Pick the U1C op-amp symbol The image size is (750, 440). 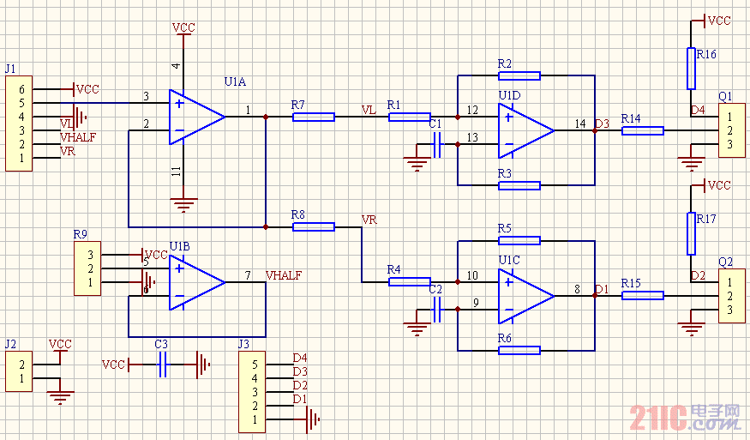524,295
